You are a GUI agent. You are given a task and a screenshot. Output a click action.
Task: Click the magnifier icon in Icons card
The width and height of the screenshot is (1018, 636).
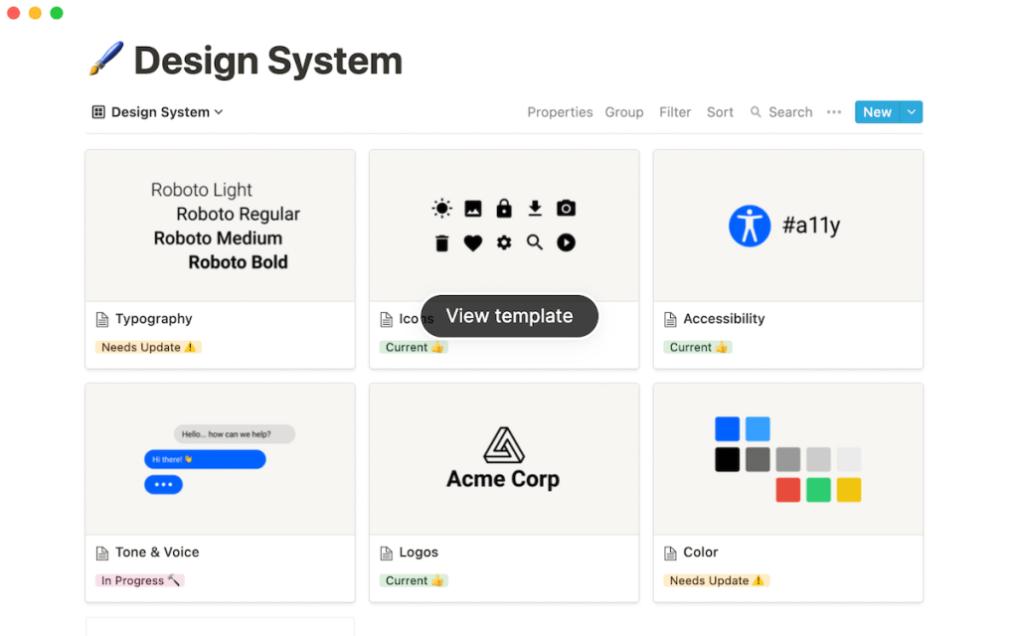pos(534,242)
